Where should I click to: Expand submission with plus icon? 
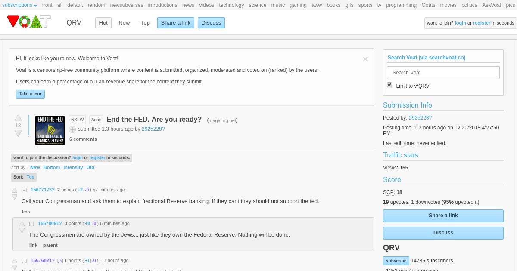pos(72,129)
